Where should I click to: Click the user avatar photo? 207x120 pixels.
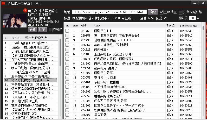click(15, 21)
